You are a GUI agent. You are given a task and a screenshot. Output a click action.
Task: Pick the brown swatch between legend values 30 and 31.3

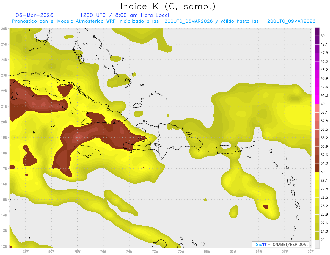[317, 168]
